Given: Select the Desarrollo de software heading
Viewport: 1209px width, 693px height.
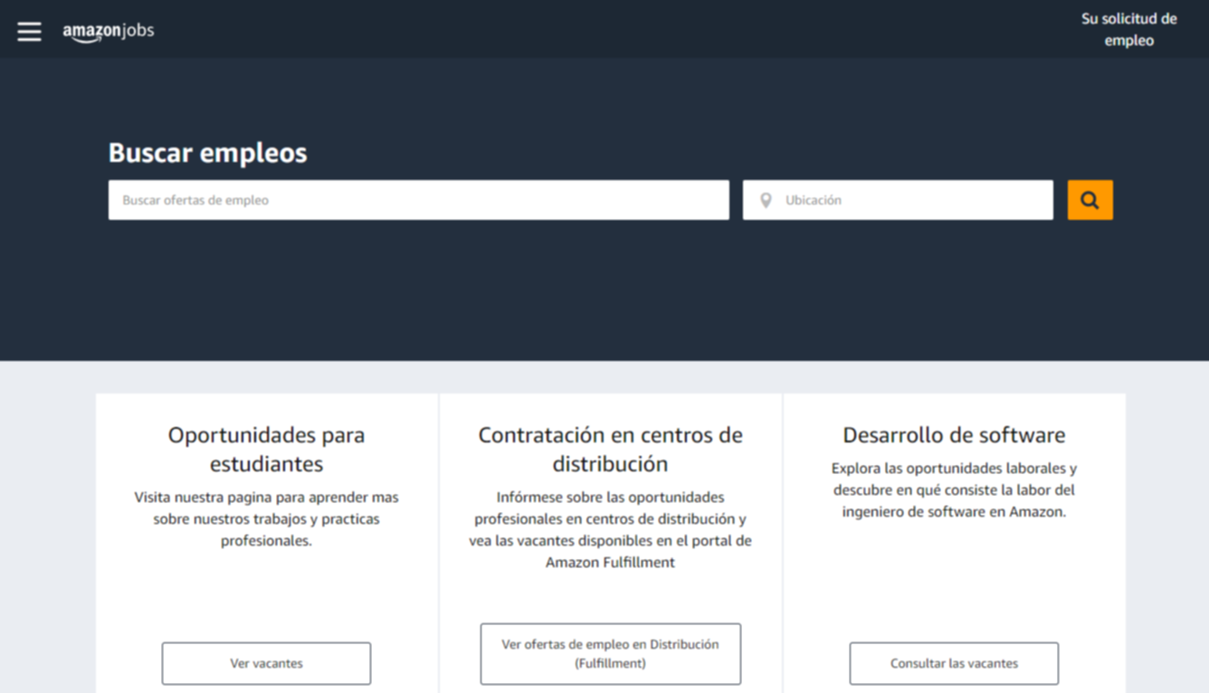Looking at the screenshot, I should [x=954, y=435].
